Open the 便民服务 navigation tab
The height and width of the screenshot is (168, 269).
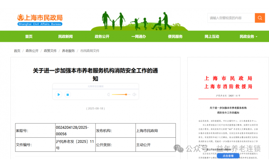pos(175,36)
